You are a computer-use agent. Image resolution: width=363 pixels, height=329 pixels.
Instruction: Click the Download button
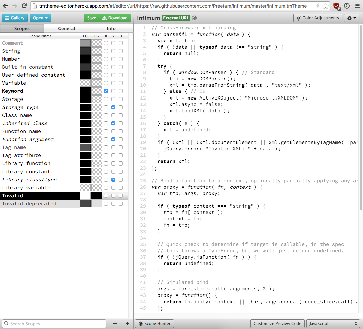coord(115,18)
